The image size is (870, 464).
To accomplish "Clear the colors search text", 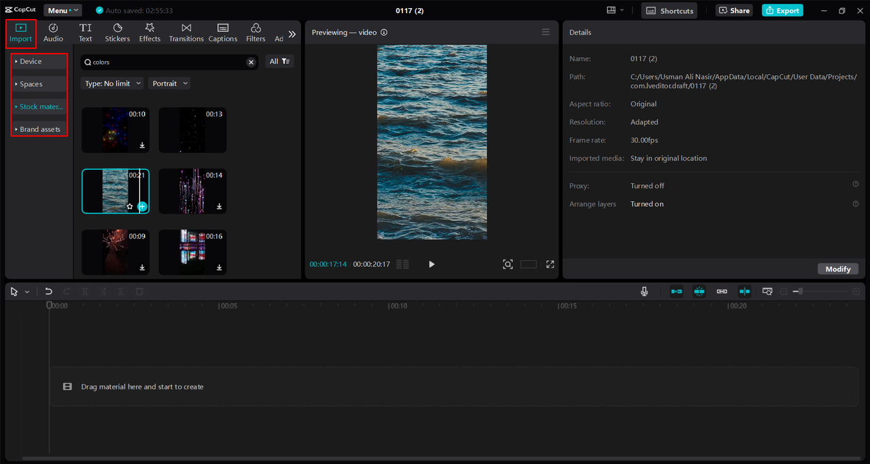I will 251,62.
